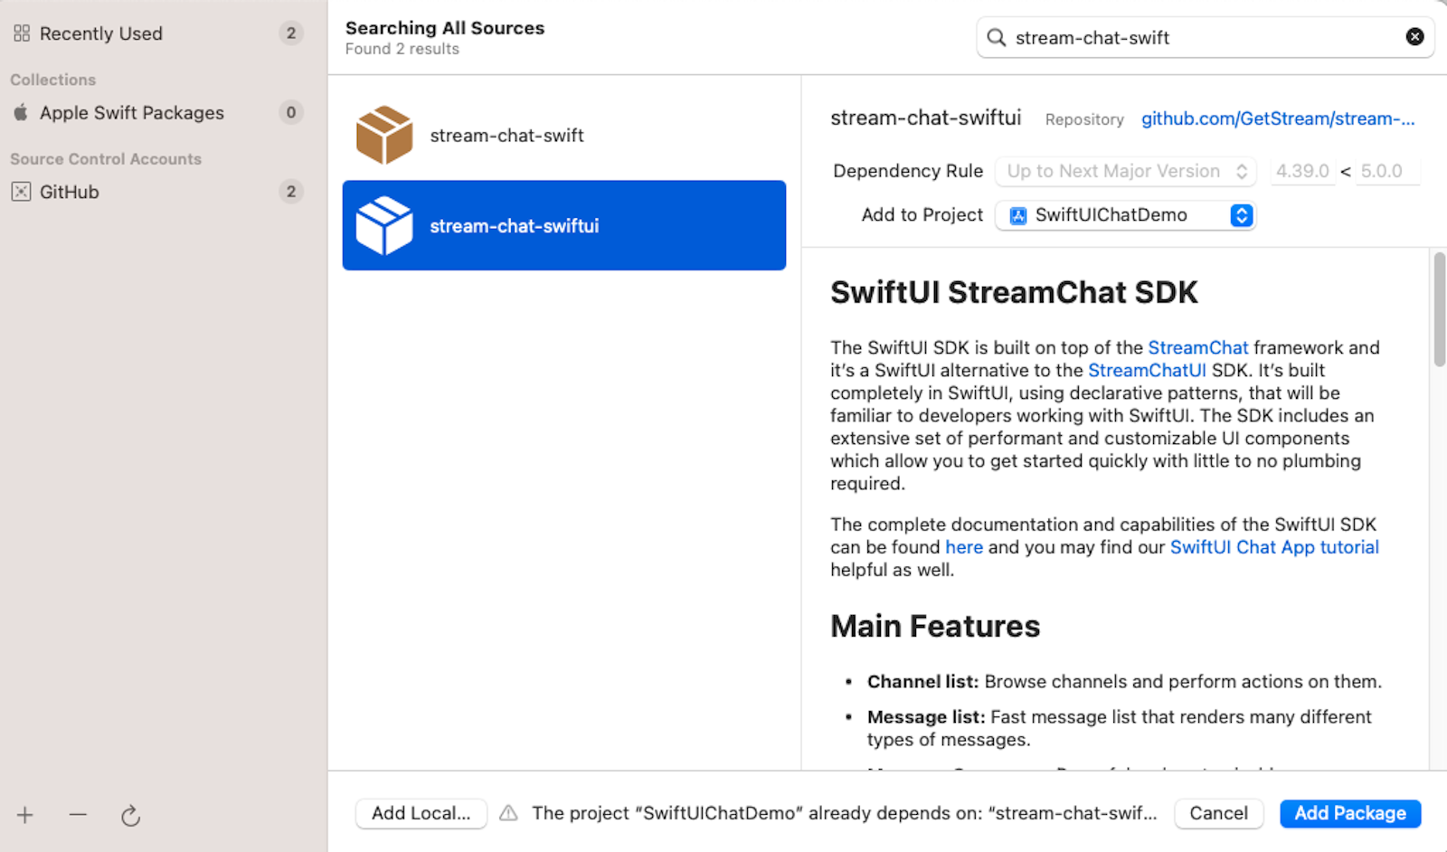Viewport: 1447px width, 852px height.
Task: Clear the search field using the x icon
Action: point(1414,36)
